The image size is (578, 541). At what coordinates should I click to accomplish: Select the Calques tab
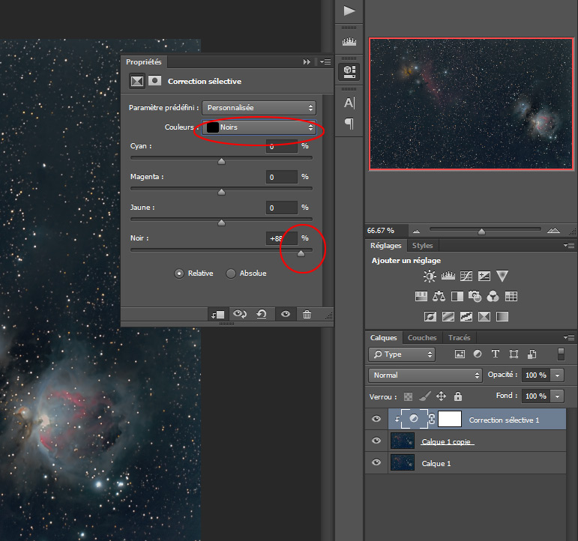(x=383, y=338)
